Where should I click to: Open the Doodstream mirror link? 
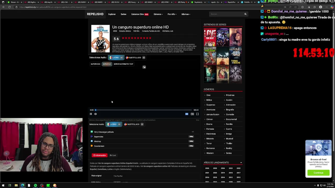[x=99, y=146]
